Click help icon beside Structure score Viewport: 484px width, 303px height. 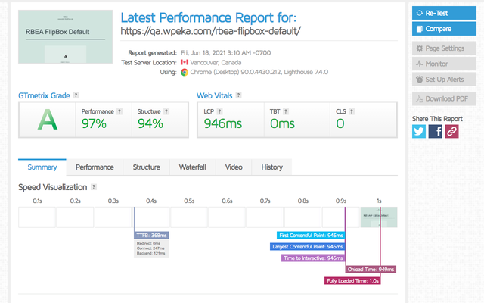pos(166,111)
